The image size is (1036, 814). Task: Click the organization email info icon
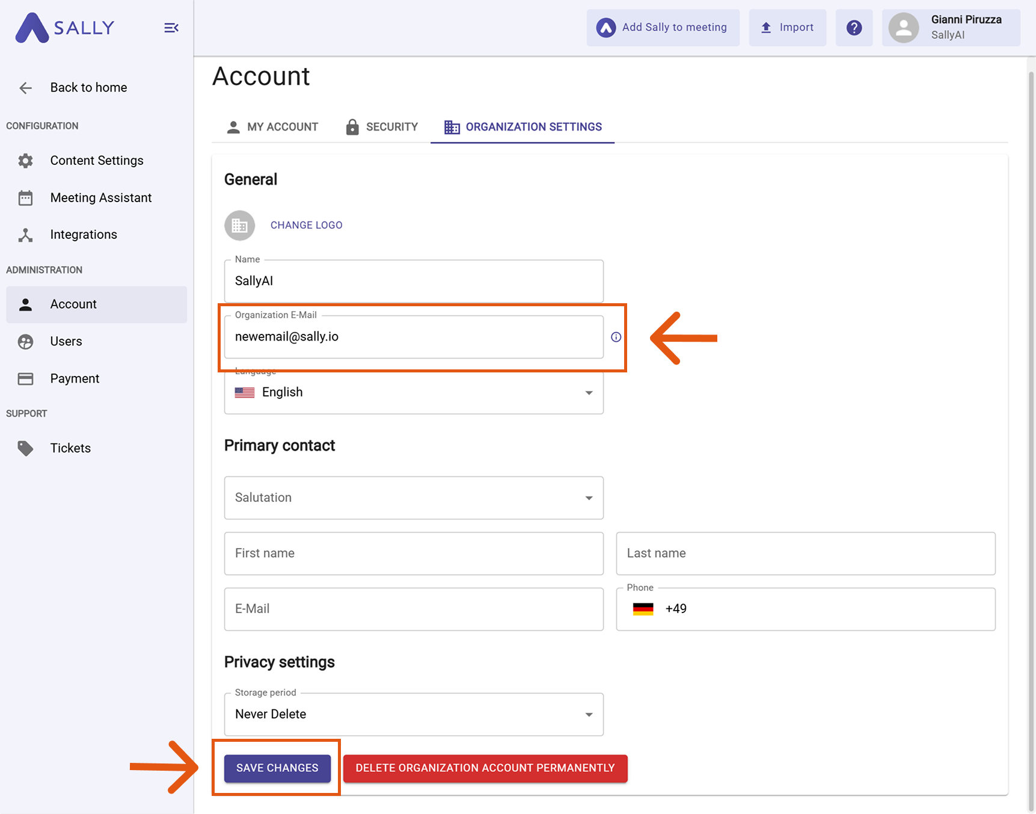tap(616, 337)
